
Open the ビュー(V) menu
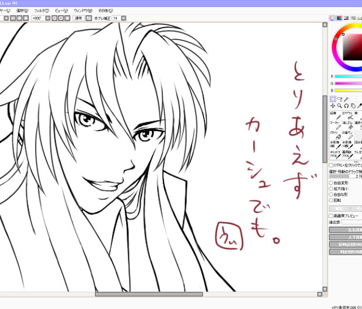(x=61, y=10)
